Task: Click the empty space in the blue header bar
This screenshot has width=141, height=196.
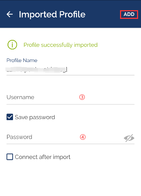Action: (x=102, y=15)
